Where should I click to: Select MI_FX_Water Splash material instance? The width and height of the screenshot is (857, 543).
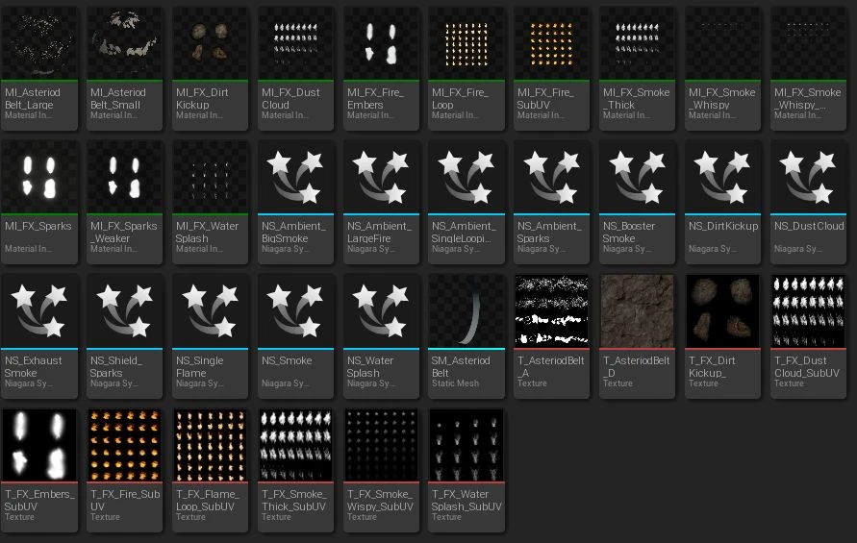point(210,202)
